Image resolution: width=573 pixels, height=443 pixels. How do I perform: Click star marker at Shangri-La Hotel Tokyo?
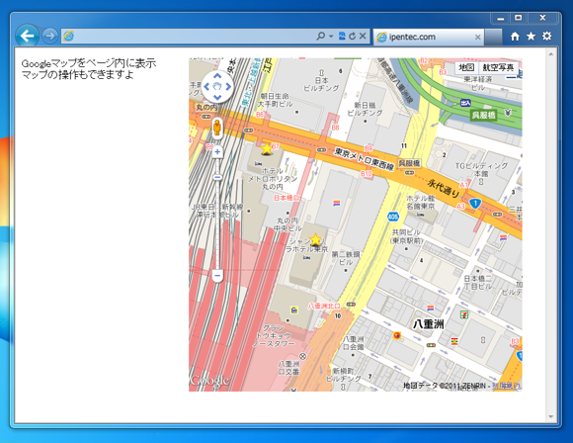(315, 240)
